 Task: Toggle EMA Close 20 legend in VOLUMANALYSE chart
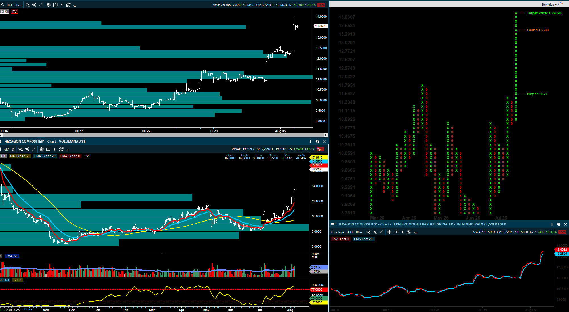tap(45, 156)
